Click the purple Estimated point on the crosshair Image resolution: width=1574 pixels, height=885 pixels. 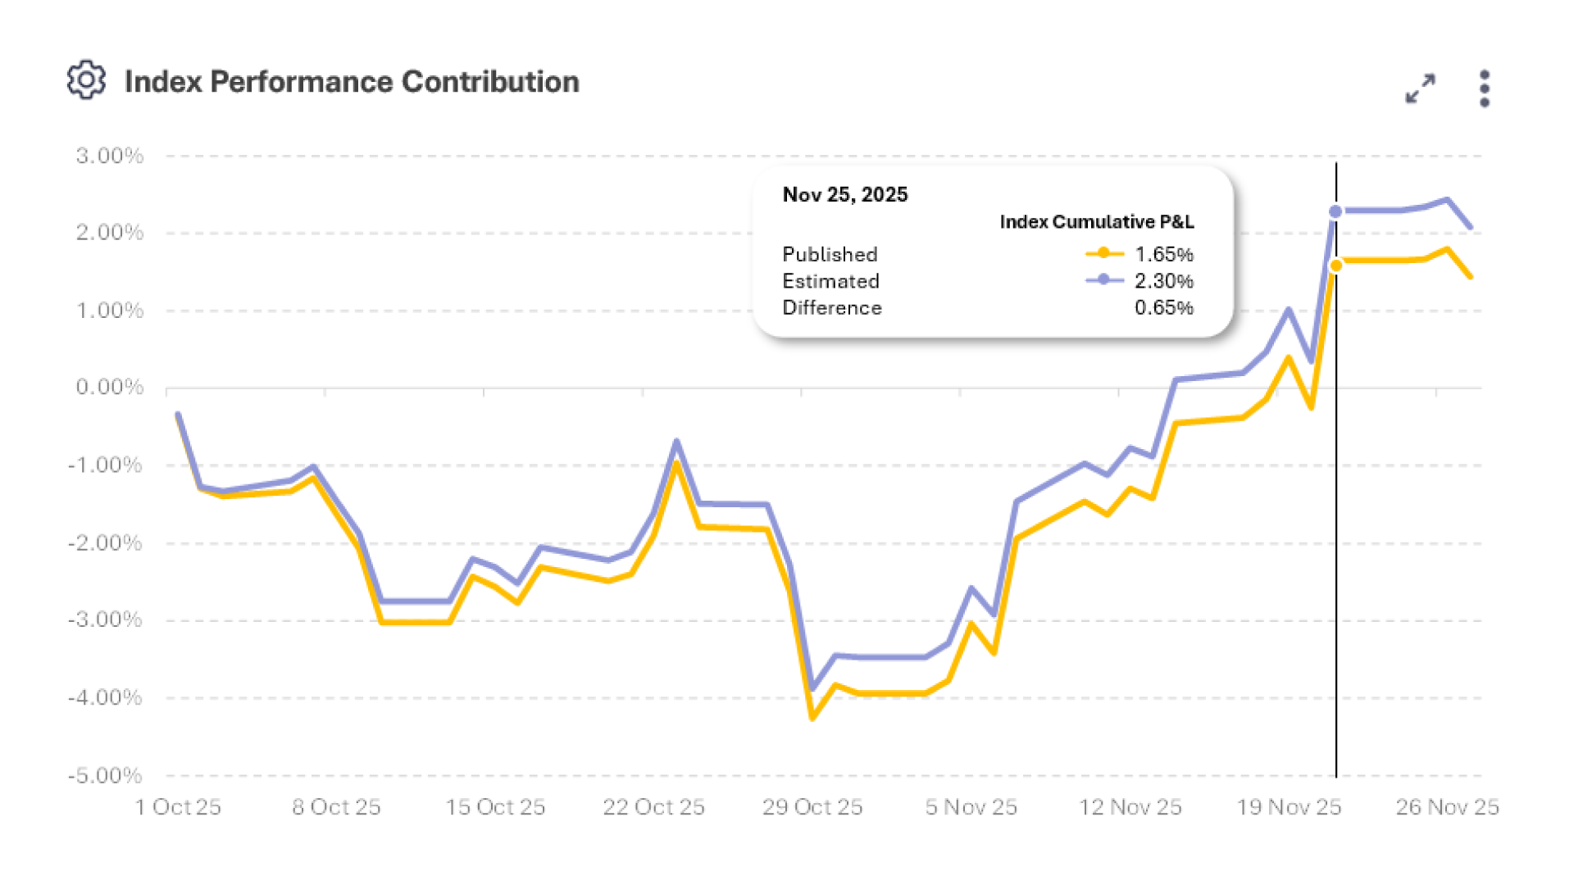1336,211
